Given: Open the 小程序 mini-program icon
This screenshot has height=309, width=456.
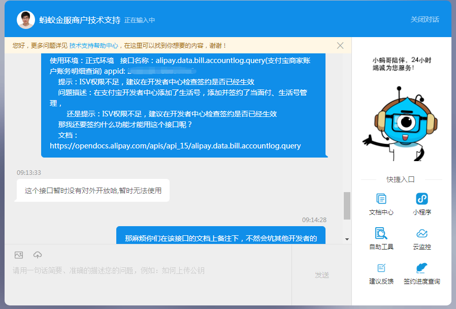Looking at the screenshot, I should (421, 199).
